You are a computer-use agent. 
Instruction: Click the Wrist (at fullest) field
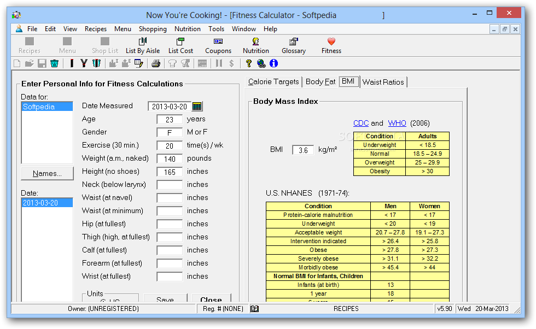click(x=170, y=277)
